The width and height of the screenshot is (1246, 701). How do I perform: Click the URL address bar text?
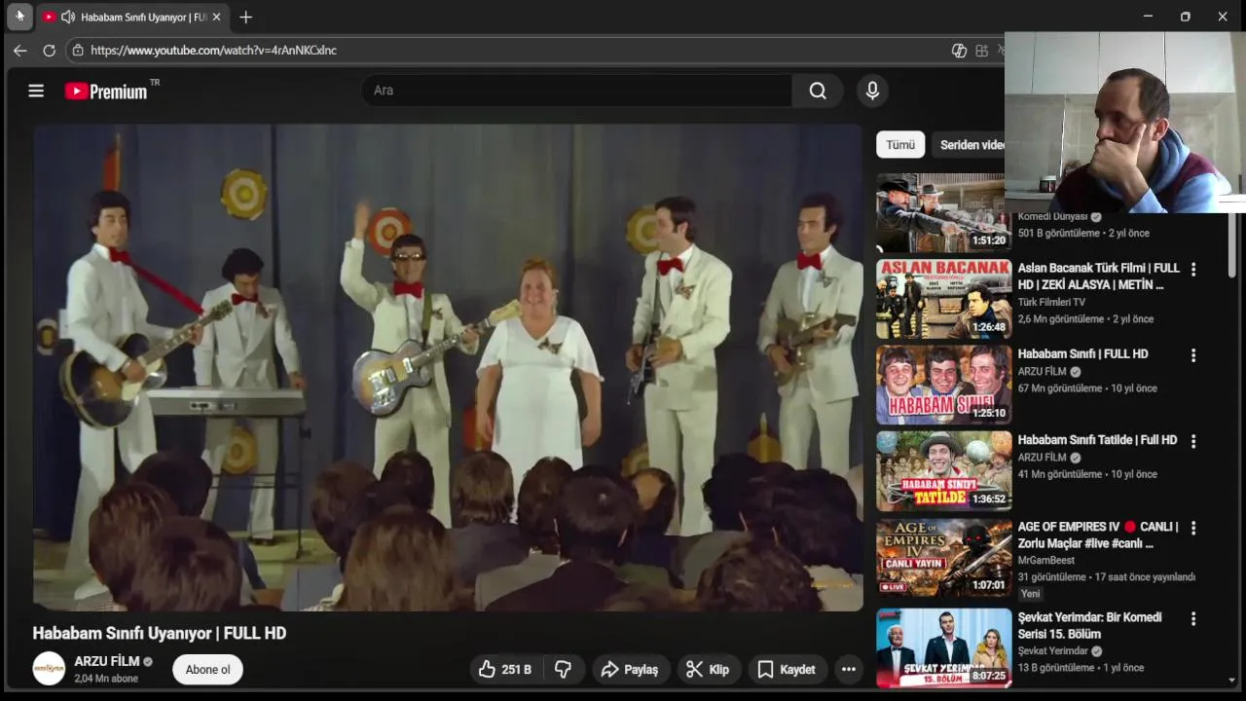214,50
